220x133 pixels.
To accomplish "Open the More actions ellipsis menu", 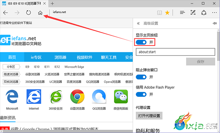I will pos(214,13).
